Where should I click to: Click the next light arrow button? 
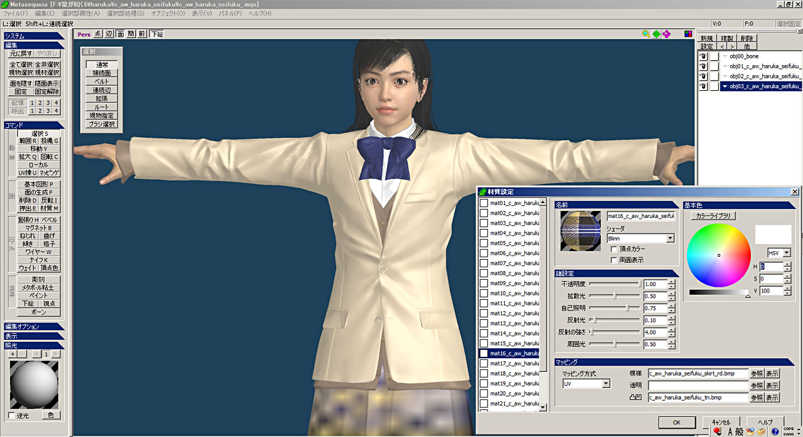56,354
